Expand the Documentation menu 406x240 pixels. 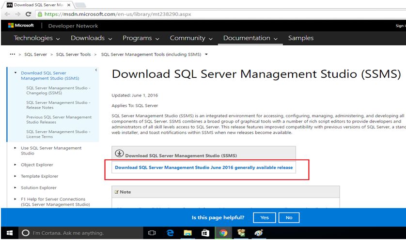click(x=250, y=38)
